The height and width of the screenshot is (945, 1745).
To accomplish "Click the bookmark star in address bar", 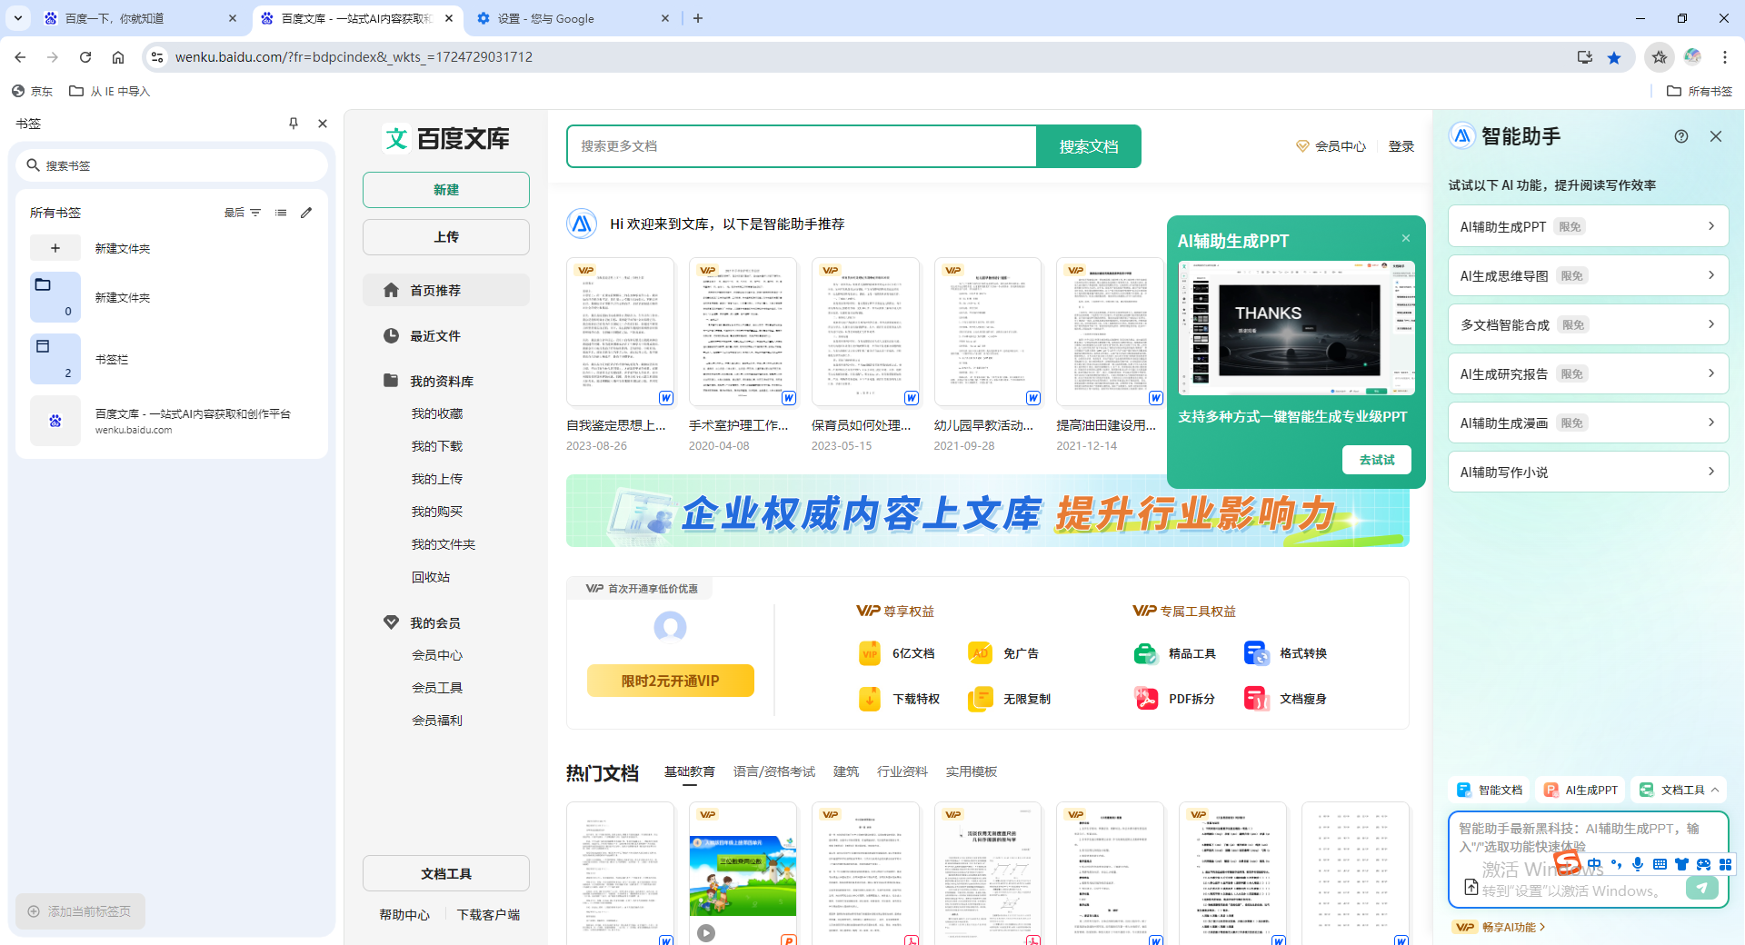I will coord(1614,57).
